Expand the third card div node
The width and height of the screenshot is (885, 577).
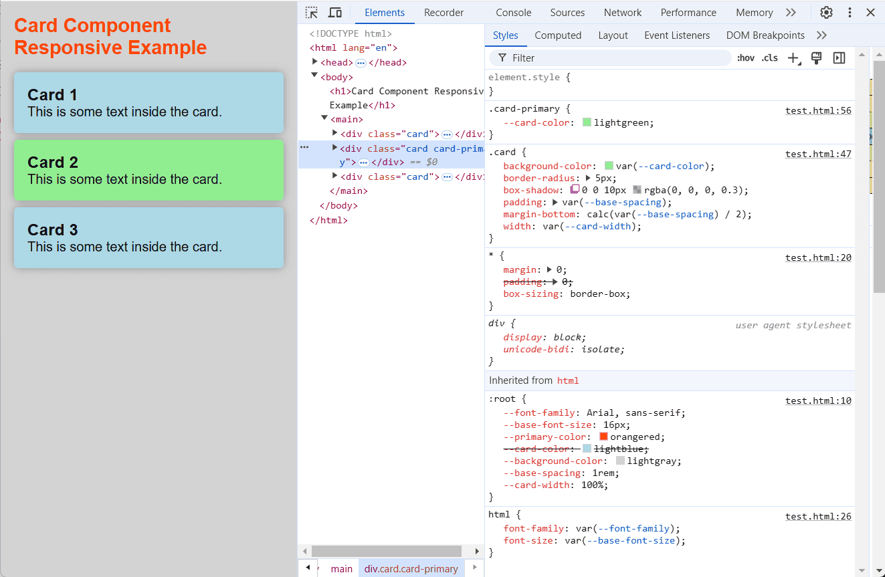[335, 176]
